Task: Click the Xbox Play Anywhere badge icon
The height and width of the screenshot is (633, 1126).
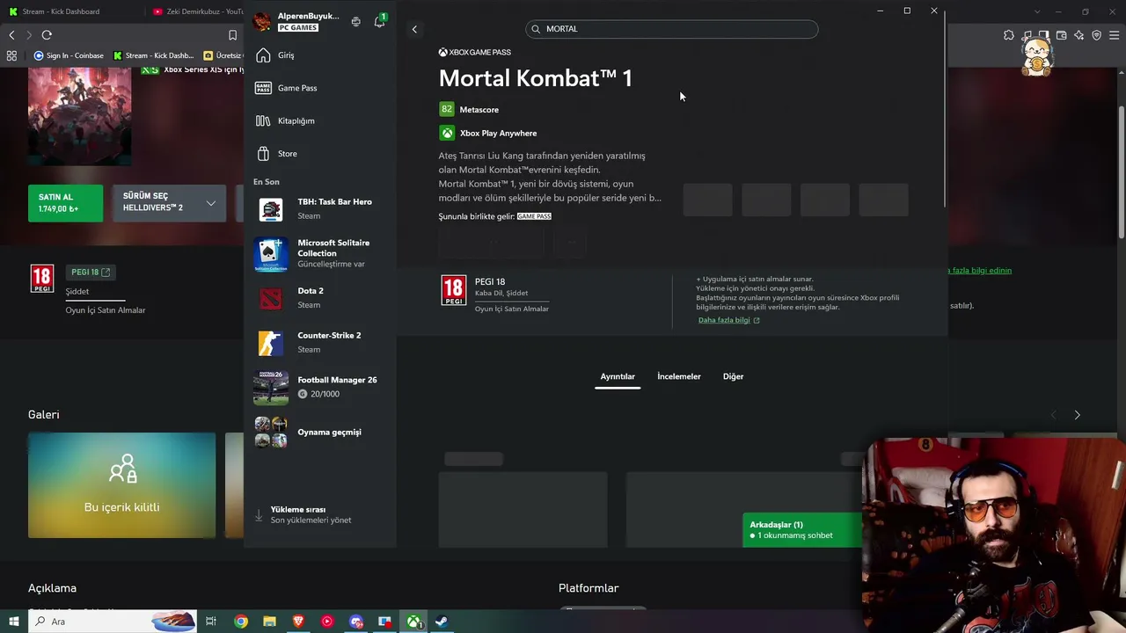Action: pyautogui.click(x=447, y=133)
